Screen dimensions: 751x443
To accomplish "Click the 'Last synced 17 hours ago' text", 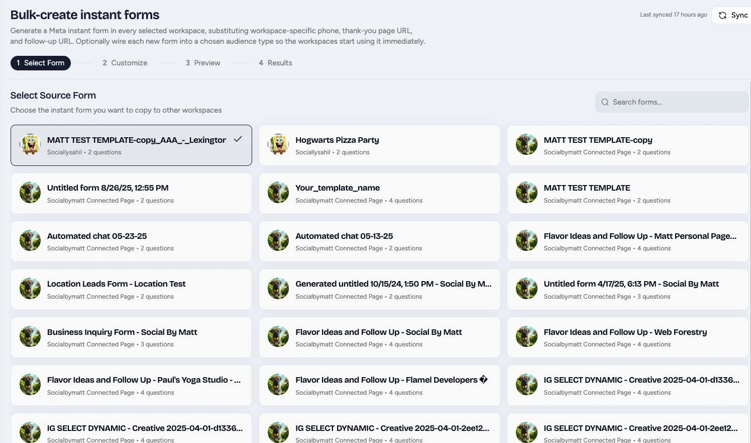I will tap(674, 15).
